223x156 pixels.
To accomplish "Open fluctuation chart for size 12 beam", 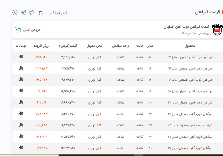I will click(21, 57).
